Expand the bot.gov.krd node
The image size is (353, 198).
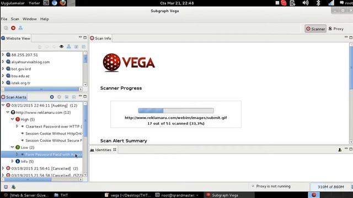[x=3, y=69]
